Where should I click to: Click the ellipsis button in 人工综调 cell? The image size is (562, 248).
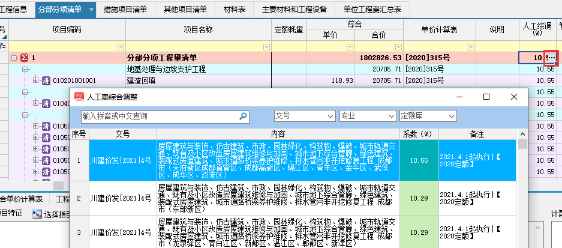coord(551,58)
